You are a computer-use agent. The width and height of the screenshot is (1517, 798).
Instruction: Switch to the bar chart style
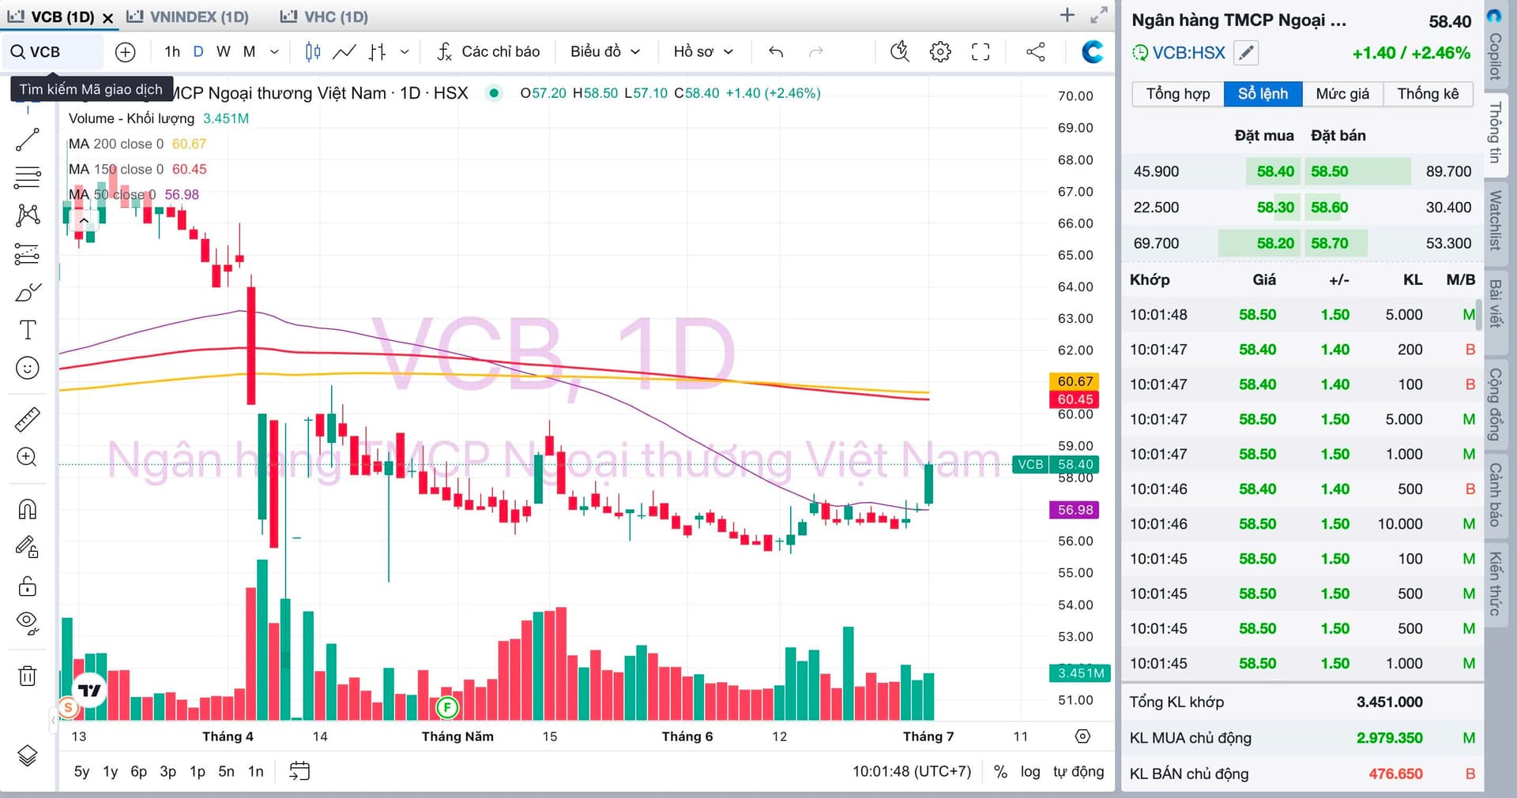point(378,52)
